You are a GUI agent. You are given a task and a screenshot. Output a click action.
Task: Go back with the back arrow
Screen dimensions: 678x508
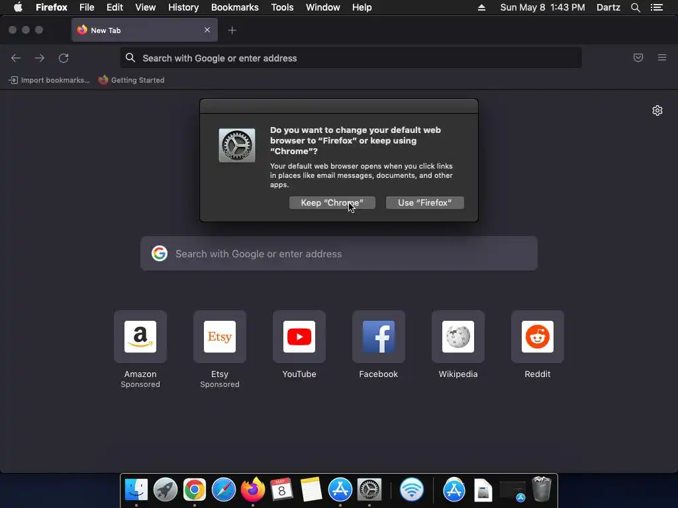click(16, 58)
